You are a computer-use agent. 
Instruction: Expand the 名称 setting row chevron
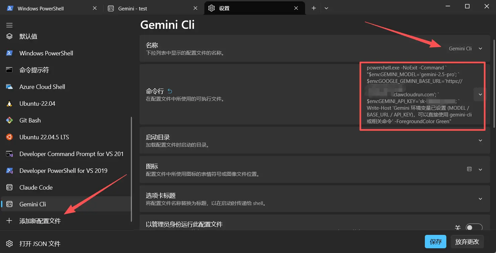(480, 49)
